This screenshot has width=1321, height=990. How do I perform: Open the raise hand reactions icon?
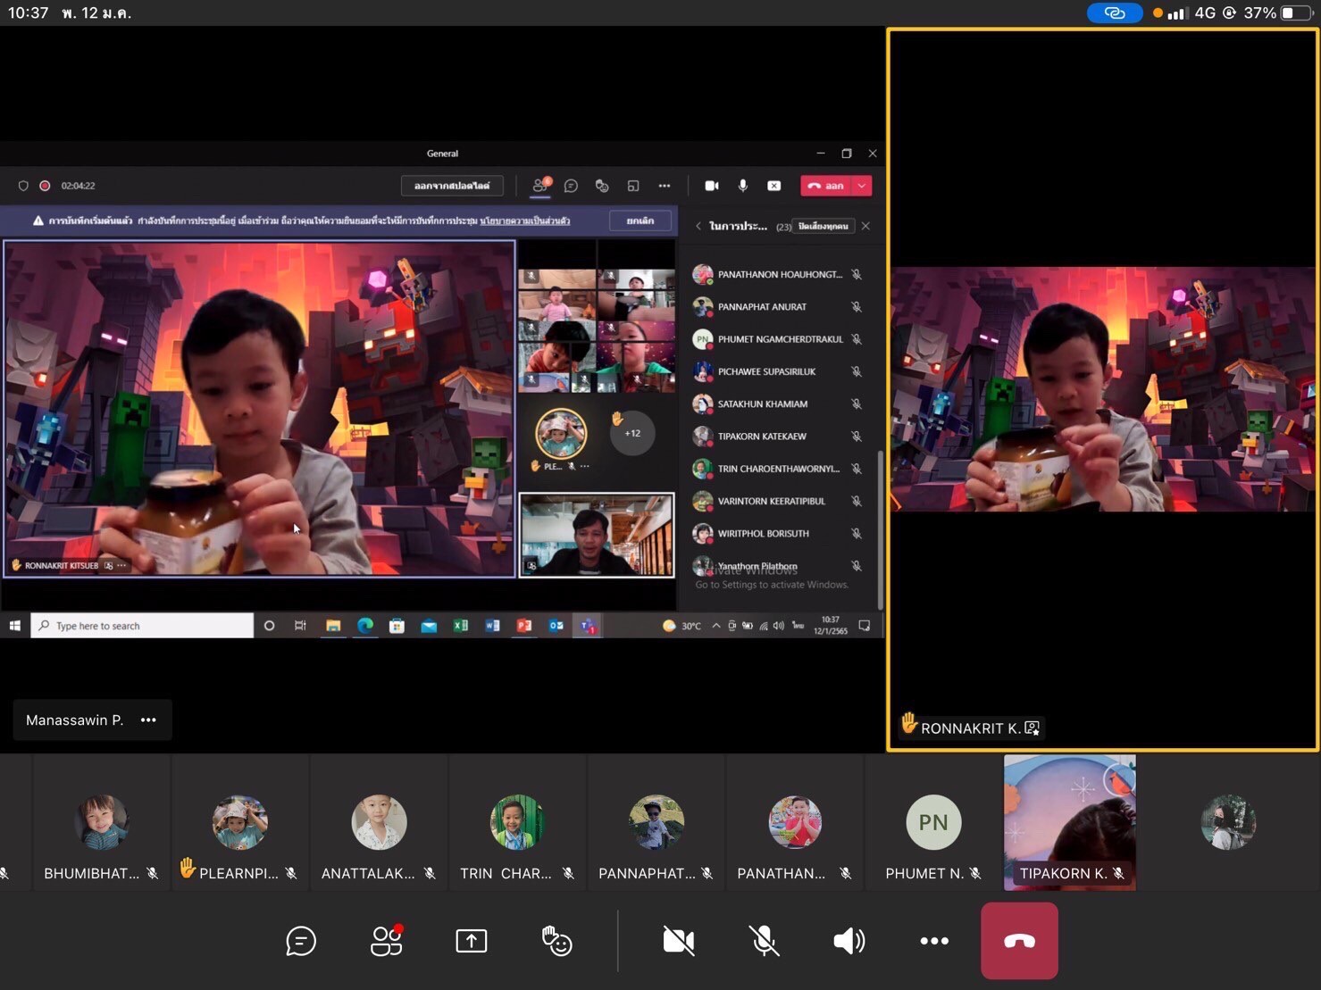(556, 941)
